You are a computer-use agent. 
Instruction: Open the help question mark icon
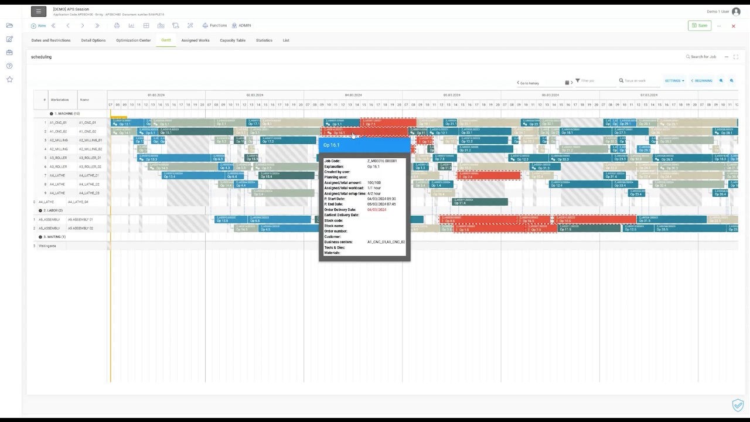pyautogui.click(x=9, y=66)
